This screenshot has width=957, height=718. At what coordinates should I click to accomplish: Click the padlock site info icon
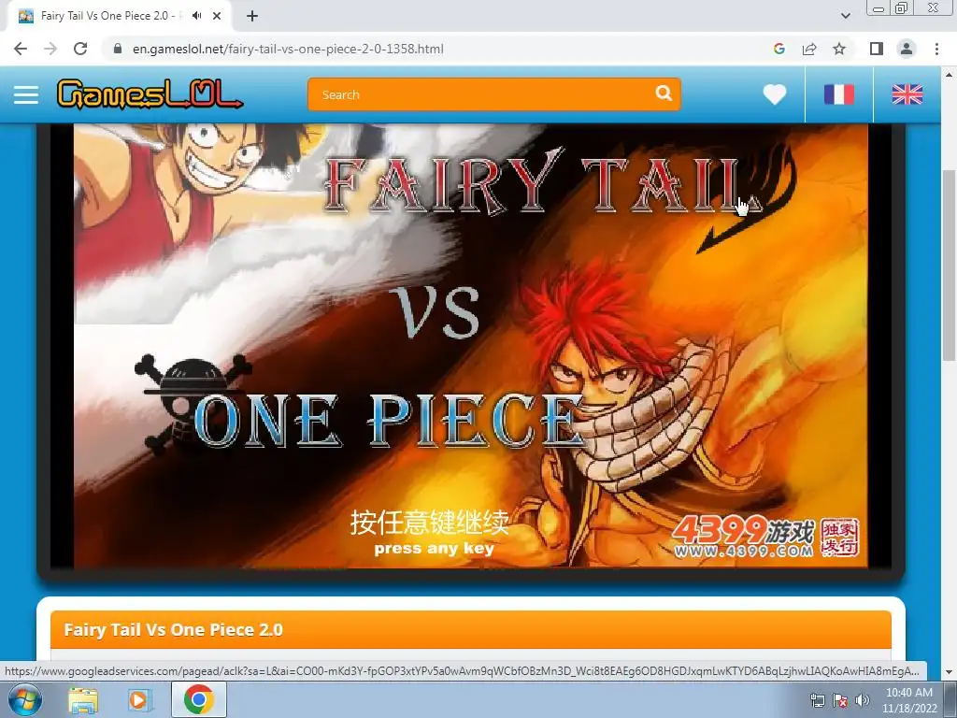118,49
